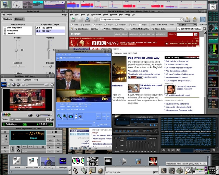Click Back arrow in Mozilla toolbar
Image resolution: width=219 pixels, height=175 pixels.
point(73,18)
